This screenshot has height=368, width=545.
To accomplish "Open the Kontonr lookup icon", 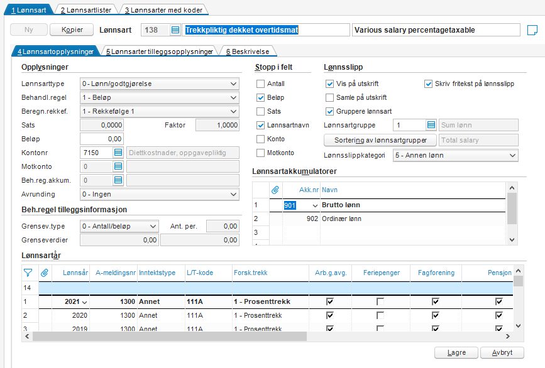I will coord(118,152).
